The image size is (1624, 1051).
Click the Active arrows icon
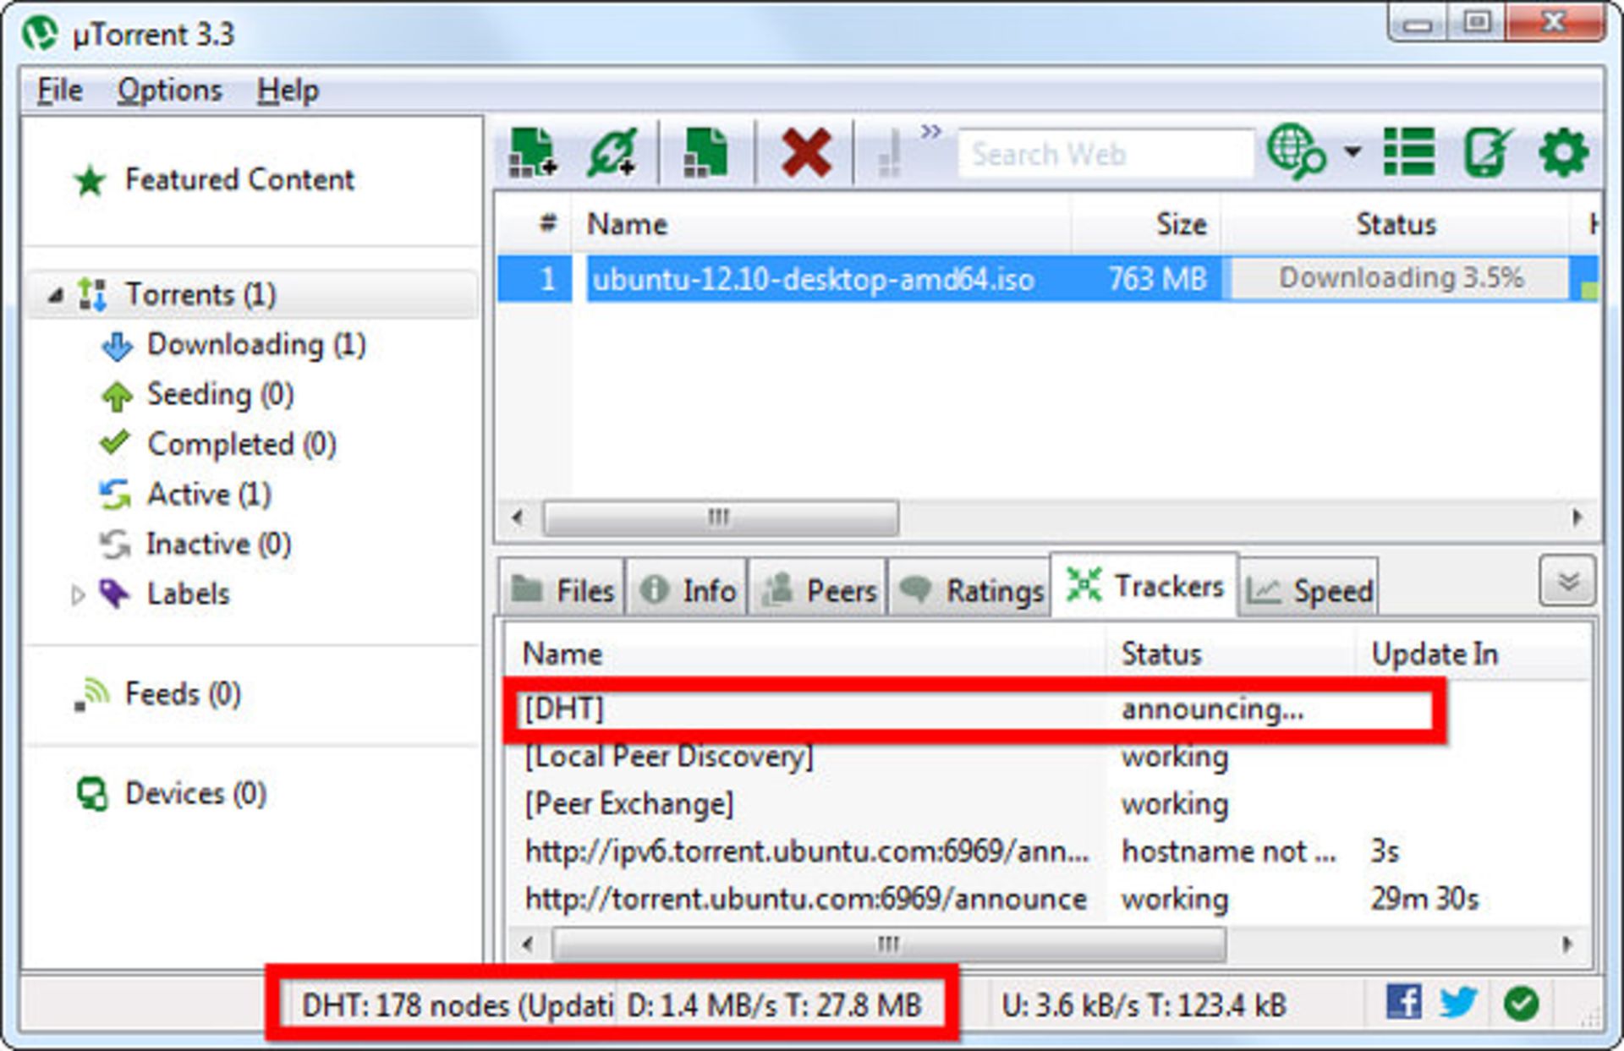click(x=115, y=495)
